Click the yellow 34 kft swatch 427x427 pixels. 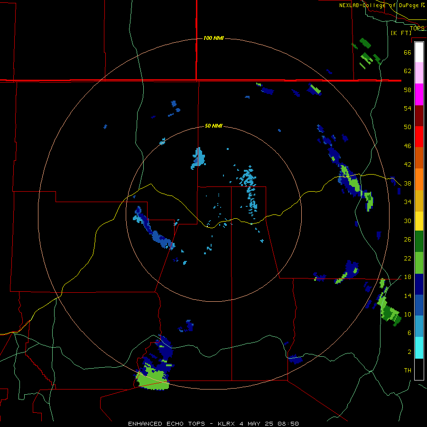tap(419, 221)
